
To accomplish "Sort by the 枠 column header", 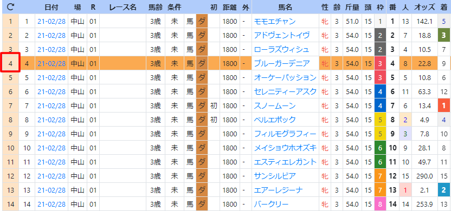I will coord(380,7).
